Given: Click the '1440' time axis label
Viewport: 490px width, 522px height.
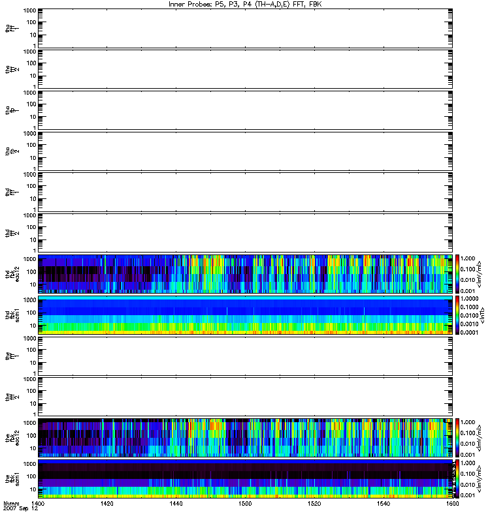Looking at the screenshot, I should [176, 503].
